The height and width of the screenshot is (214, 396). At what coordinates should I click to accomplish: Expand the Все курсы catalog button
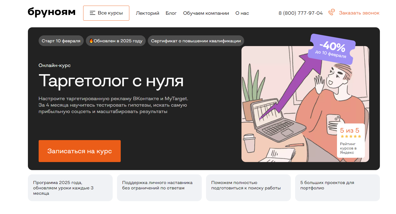click(106, 13)
